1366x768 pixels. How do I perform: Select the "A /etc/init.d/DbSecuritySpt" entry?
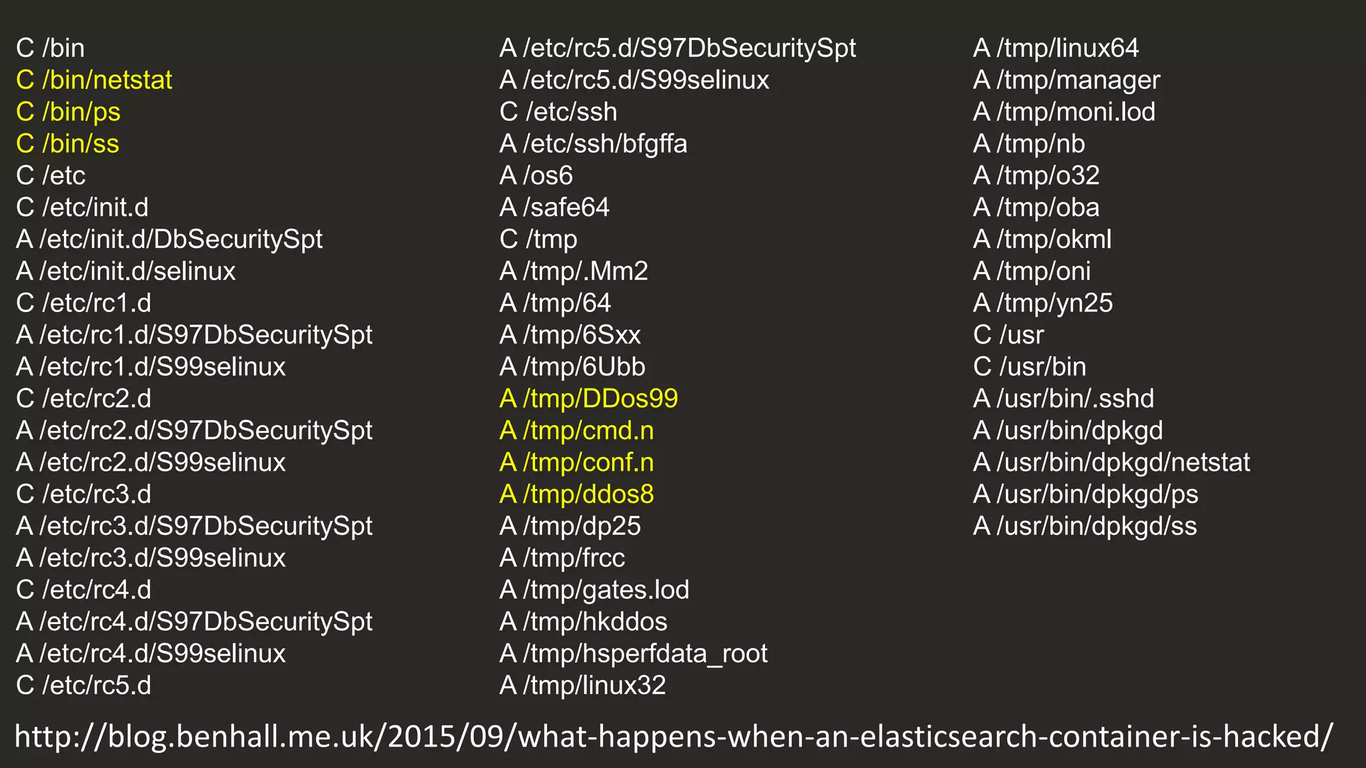click(169, 239)
